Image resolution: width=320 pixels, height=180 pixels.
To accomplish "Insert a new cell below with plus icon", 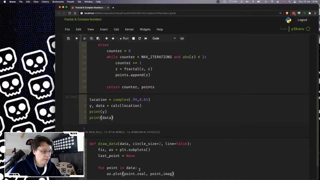I will [x=76, y=38].
